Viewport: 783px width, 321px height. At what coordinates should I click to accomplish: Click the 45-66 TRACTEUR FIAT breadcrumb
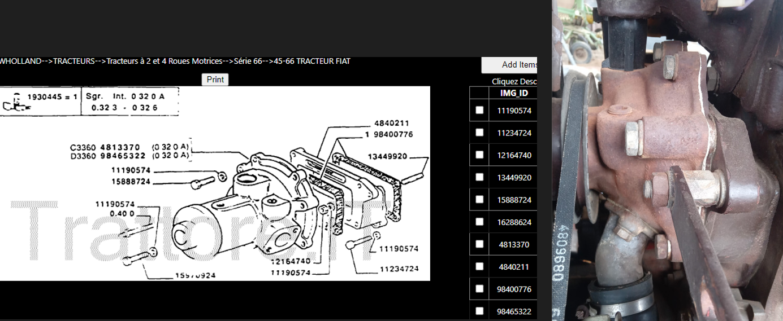(x=312, y=61)
